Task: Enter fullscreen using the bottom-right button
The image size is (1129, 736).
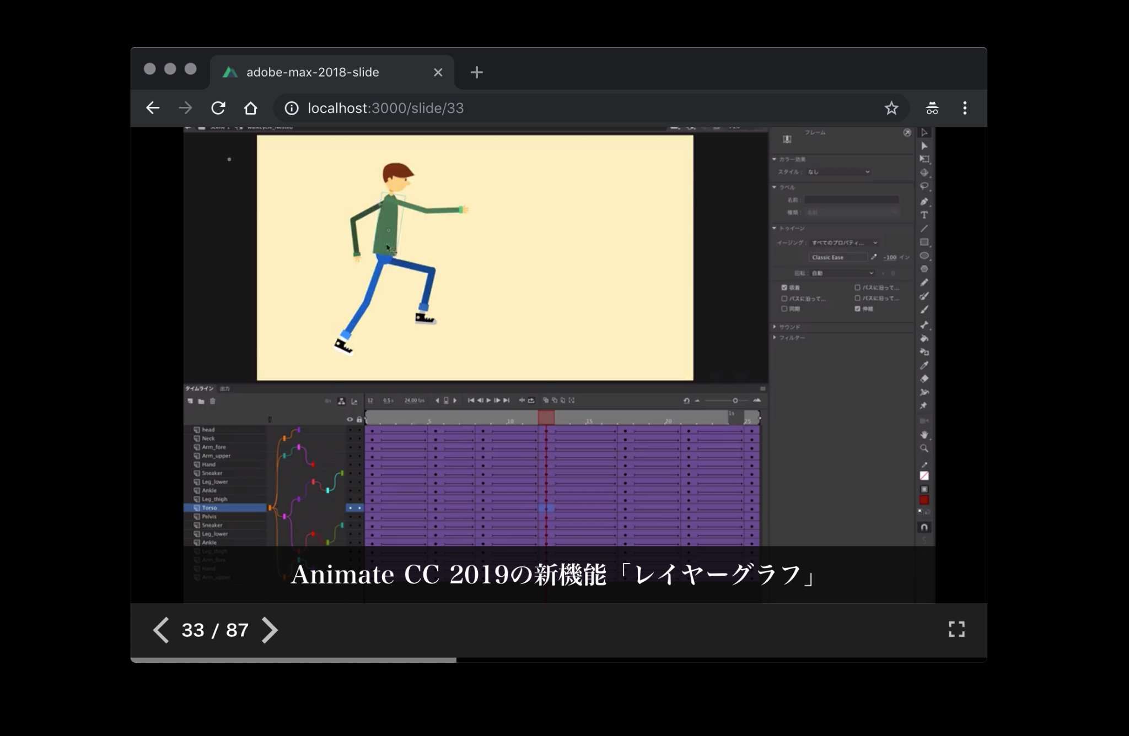Action: pyautogui.click(x=958, y=630)
